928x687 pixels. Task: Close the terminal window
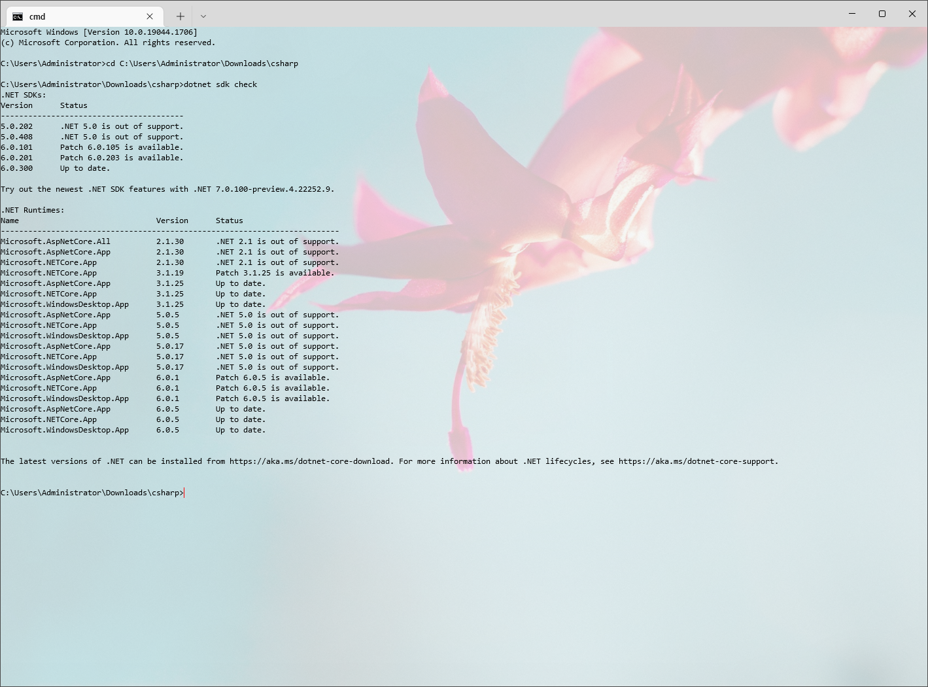[x=912, y=14]
